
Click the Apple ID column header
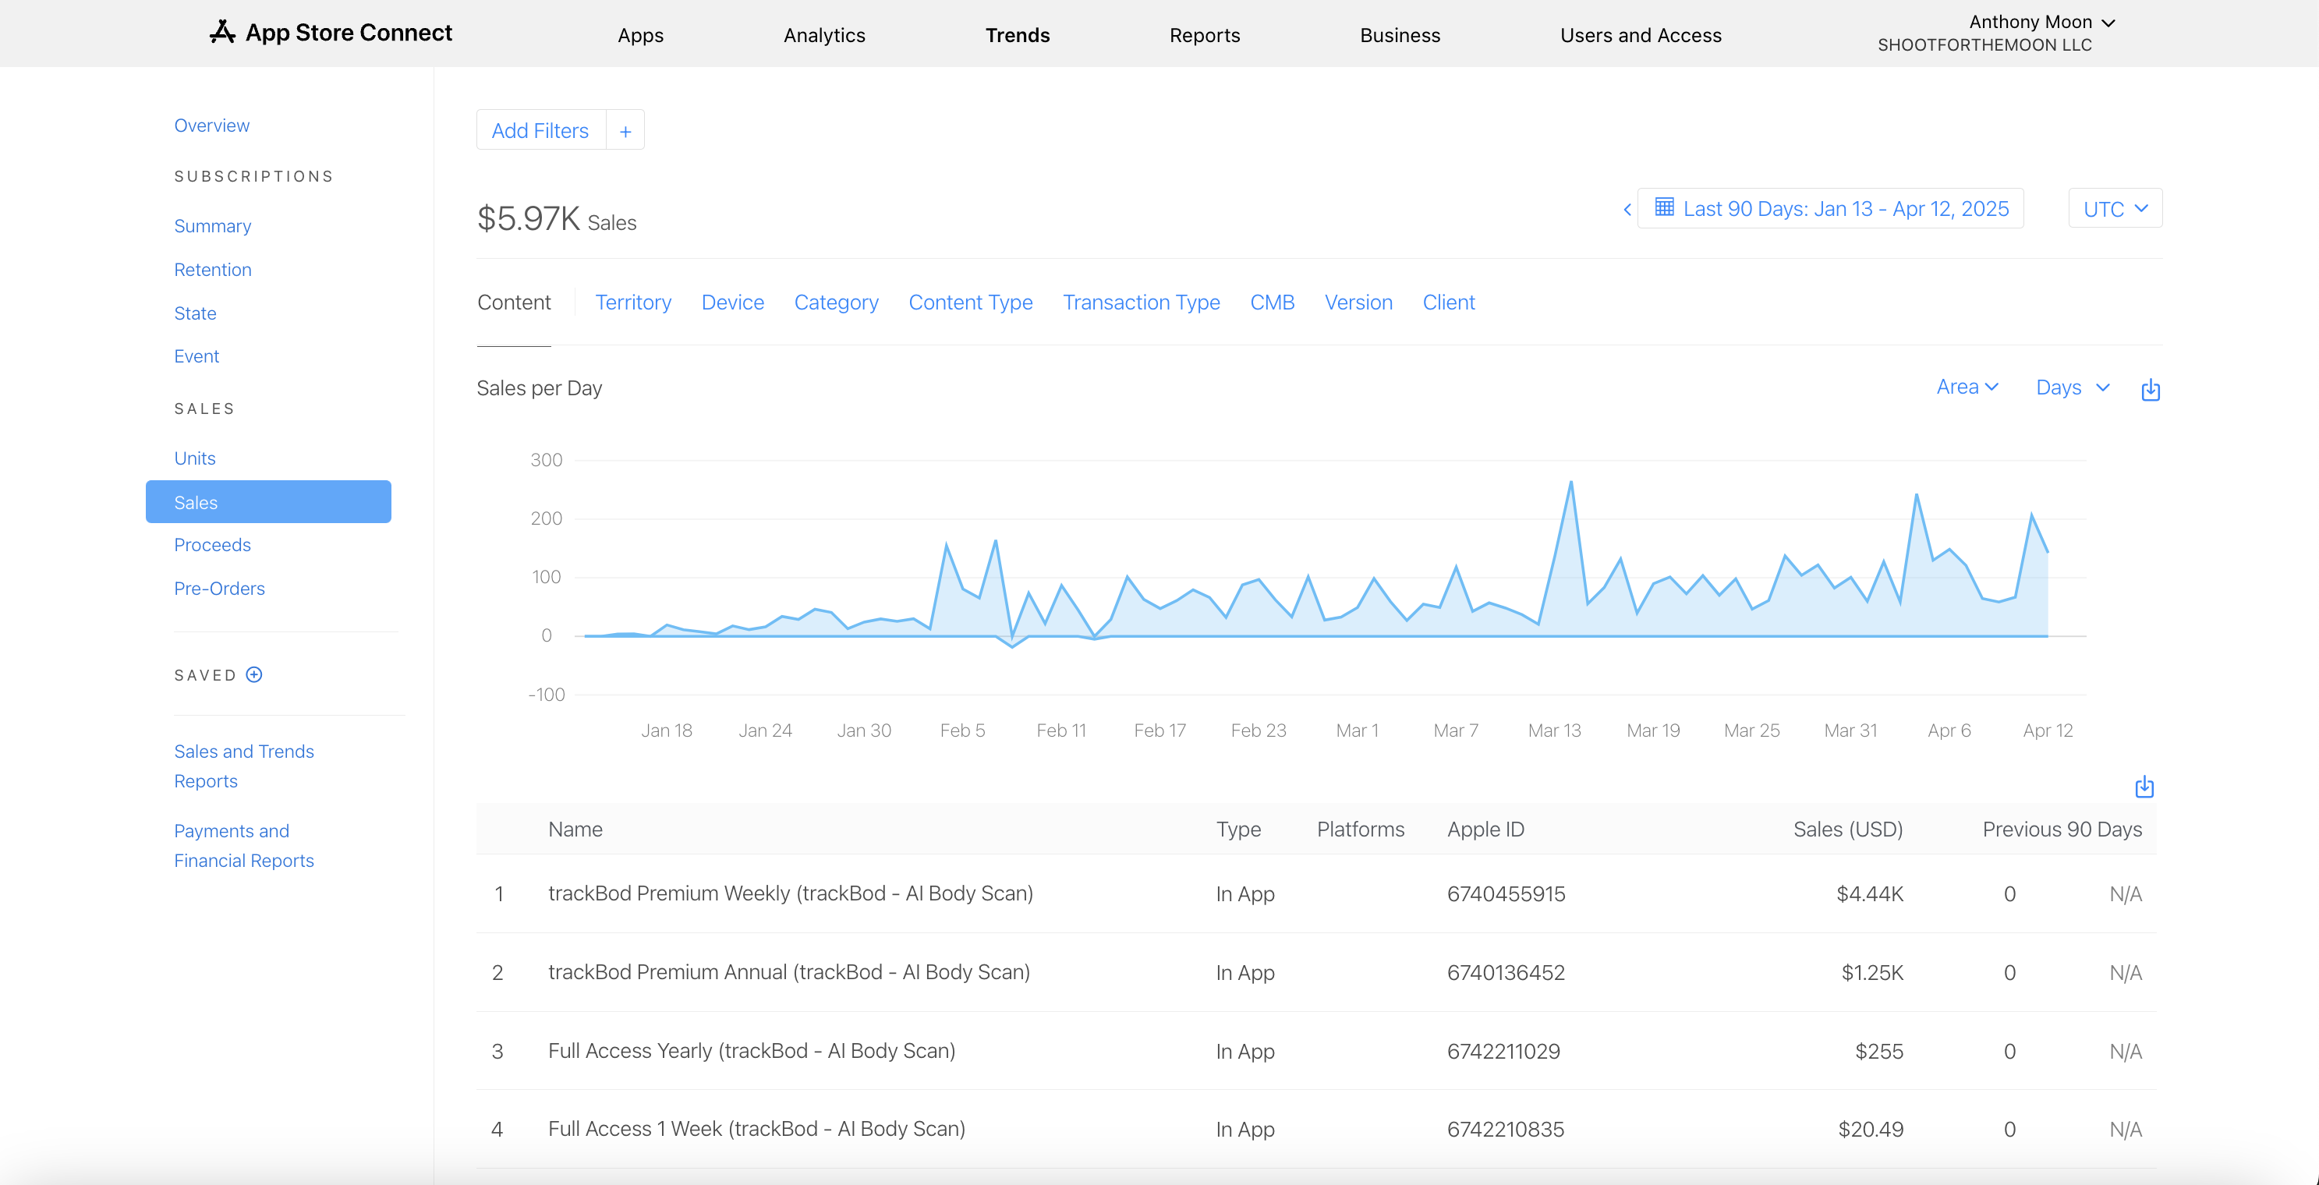click(x=1485, y=829)
